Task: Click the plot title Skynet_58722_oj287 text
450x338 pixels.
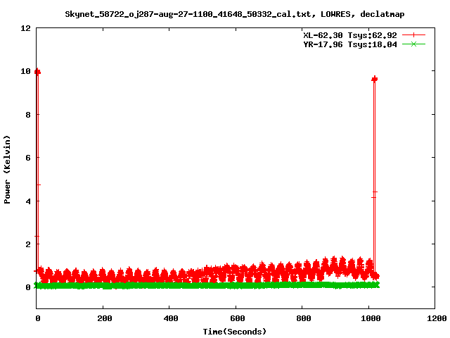Action: (234, 14)
